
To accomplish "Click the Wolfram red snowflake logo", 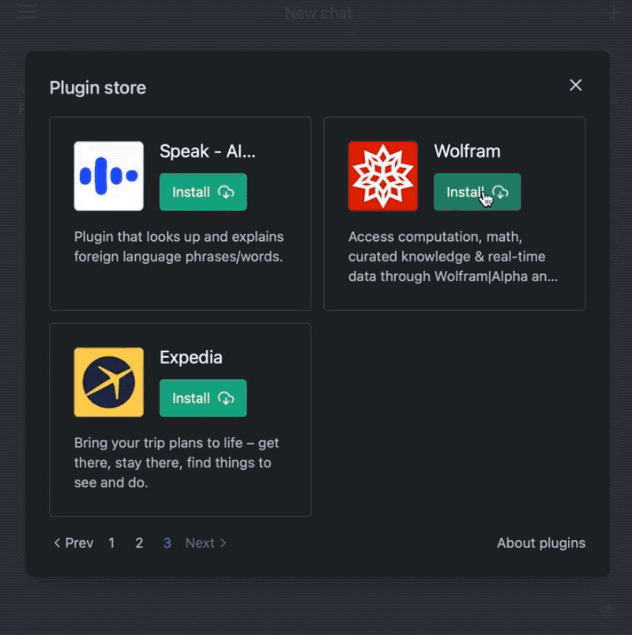I will 383,176.
